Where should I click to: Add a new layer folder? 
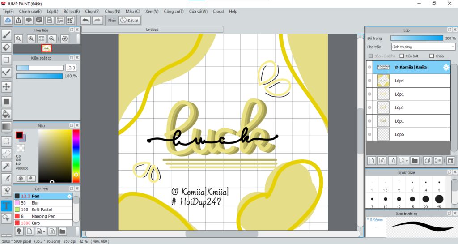coord(415,160)
